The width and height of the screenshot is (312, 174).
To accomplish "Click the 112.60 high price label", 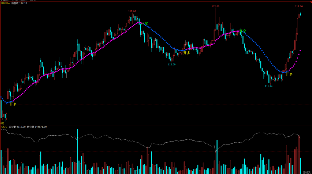I will 132,11.
